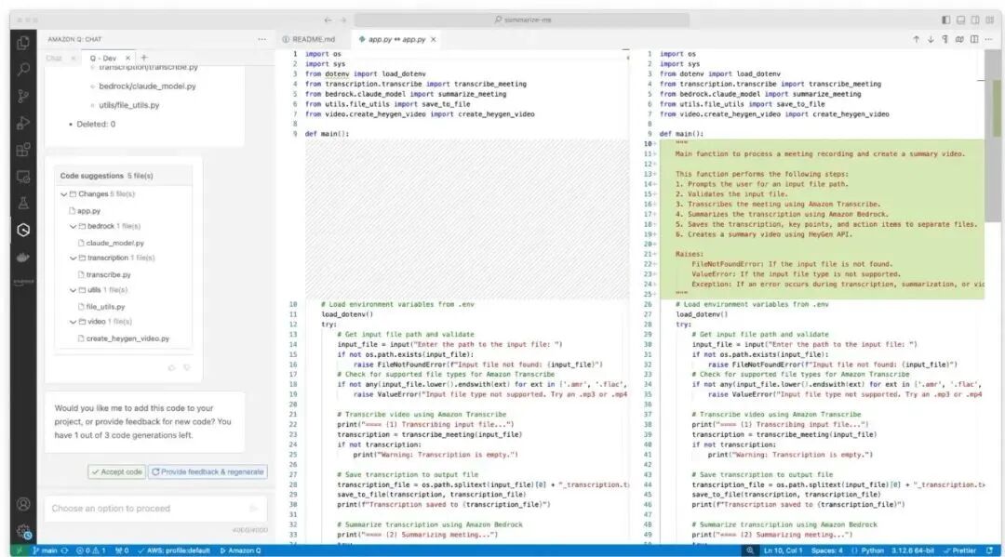This screenshot has height=557, width=1005.
Task: Open the Run and Debug view
Action: coord(23,123)
